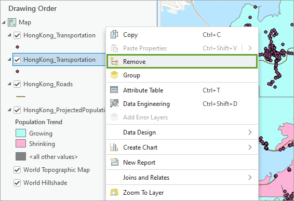Click the Population Trend legend heading
Screen dimensions: 294x201
[38, 122]
